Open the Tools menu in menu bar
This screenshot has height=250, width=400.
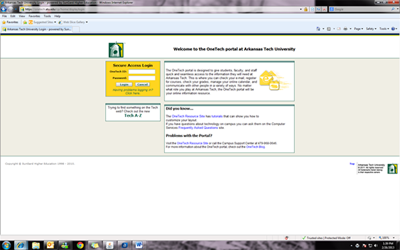click(x=47, y=16)
